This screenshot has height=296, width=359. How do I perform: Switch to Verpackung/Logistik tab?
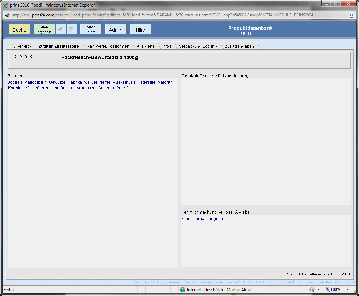tap(198, 46)
